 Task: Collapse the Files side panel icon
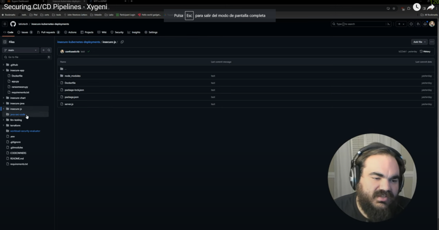(x=5, y=42)
